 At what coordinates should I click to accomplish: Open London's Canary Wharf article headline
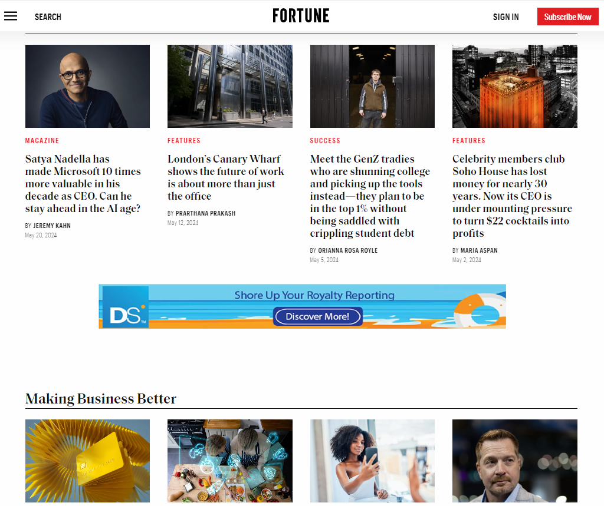coord(225,177)
